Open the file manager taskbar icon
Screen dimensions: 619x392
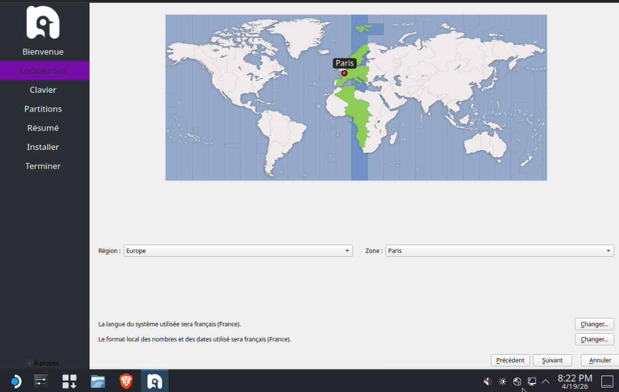click(98, 382)
